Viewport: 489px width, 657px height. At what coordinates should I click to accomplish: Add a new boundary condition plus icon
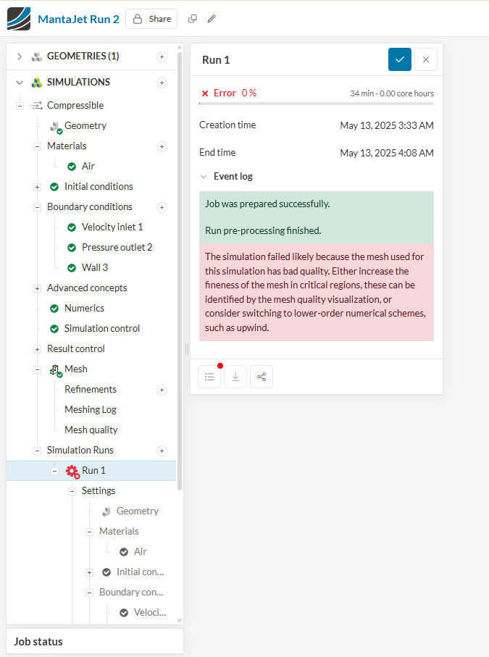pos(162,207)
